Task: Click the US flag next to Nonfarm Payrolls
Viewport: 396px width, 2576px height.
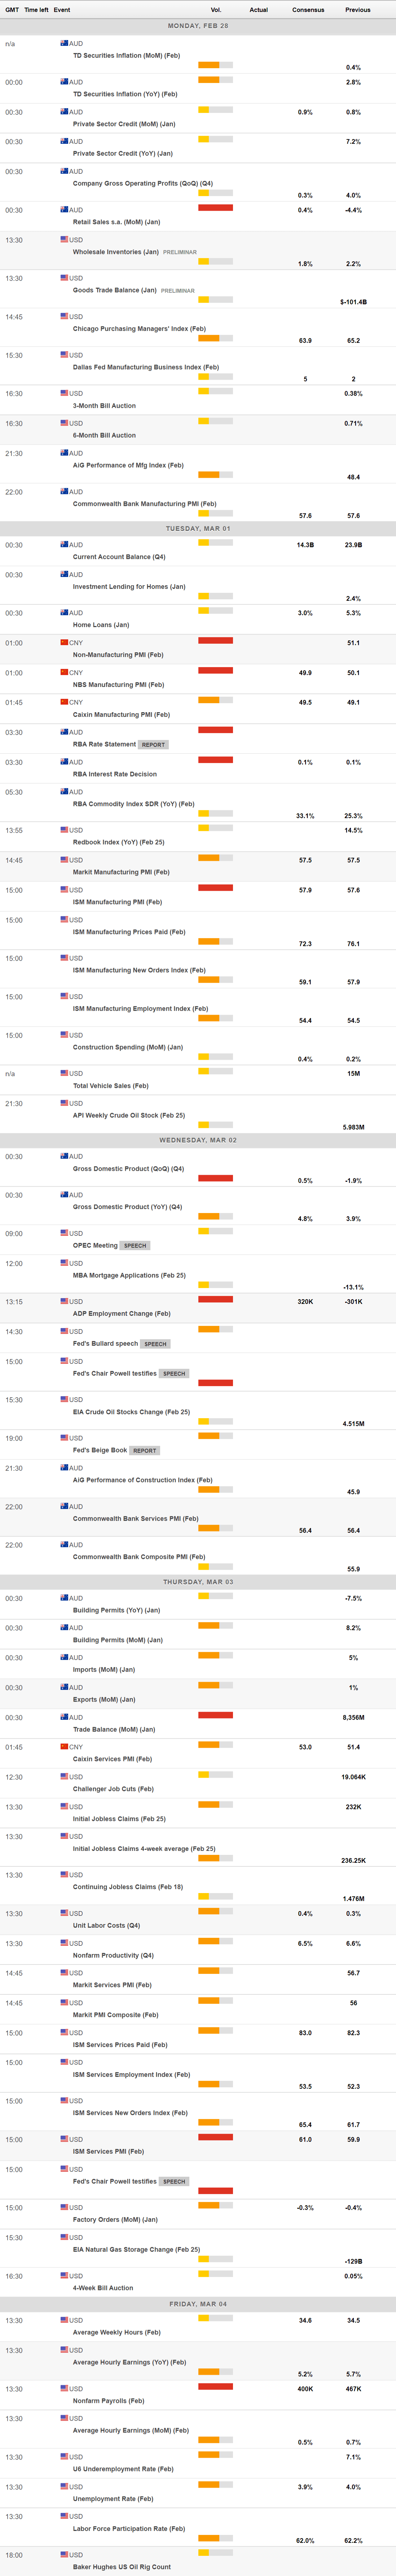Action: coord(64,2388)
